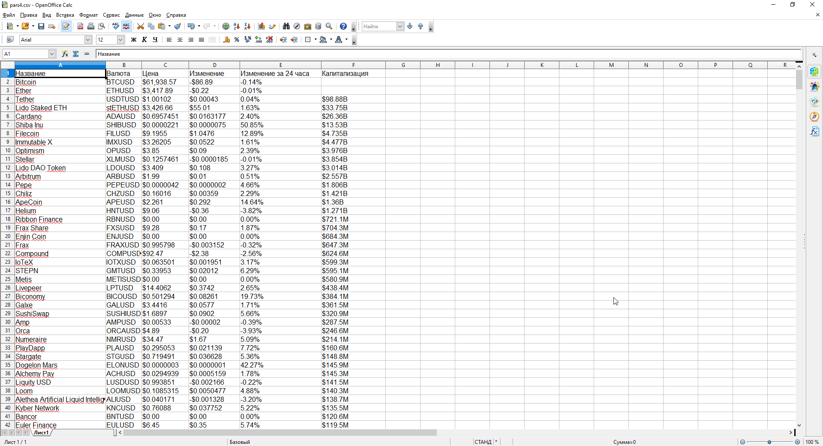The height and width of the screenshot is (446, 823).
Task: Click the Find Next arrow button
Action: click(x=410, y=26)
